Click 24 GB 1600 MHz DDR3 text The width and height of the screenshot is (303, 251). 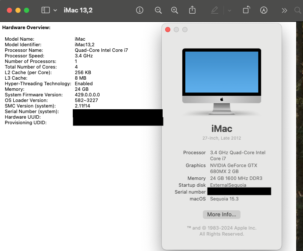236,178
